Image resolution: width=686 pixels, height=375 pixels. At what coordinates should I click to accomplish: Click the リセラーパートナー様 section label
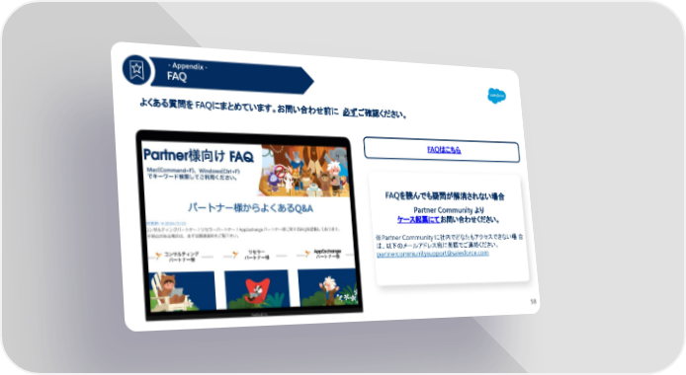pyautogui.click(x=256, y=255)
